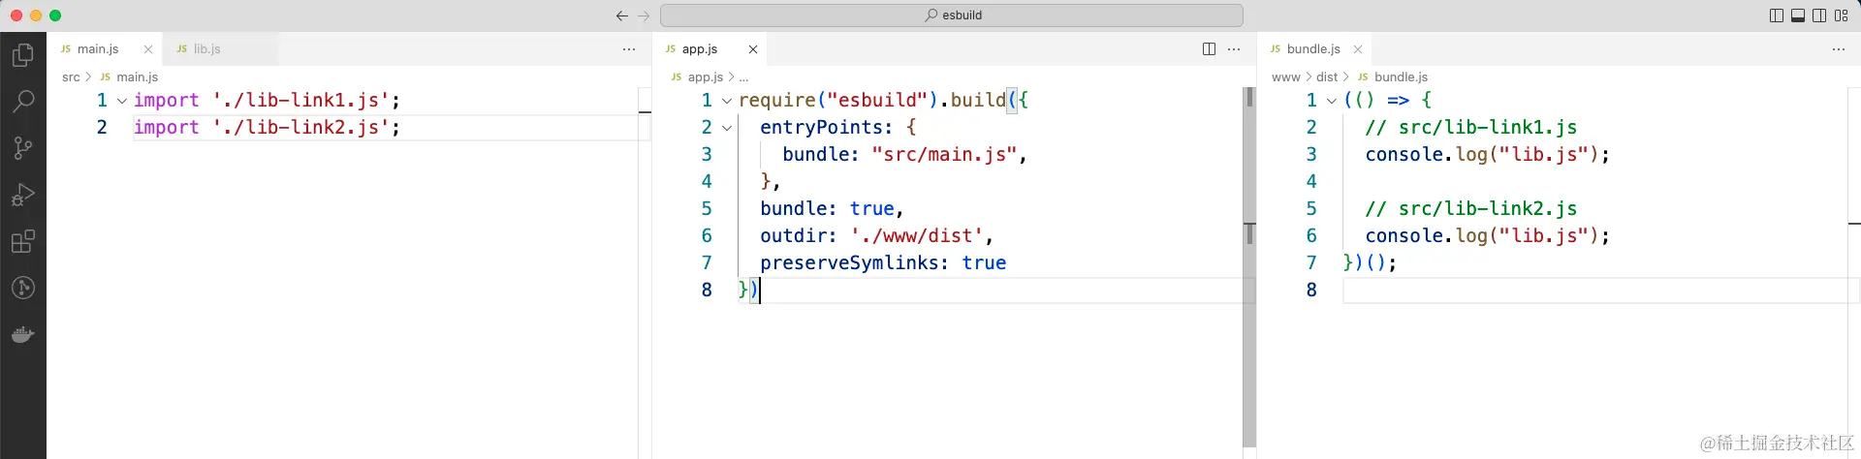Collapse the fold at app.js line 1
Image resolution: width=1861 pixels, height=459 pixels.
click(x=727, y=101)
